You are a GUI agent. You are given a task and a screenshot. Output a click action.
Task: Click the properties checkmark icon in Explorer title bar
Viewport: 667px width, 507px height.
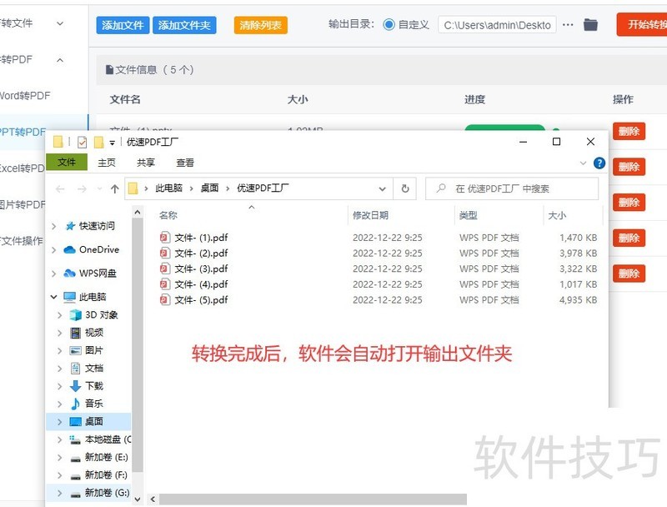(x=82, y=142)
